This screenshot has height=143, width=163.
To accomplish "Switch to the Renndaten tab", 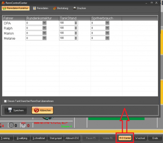I will tap(41, 8).
